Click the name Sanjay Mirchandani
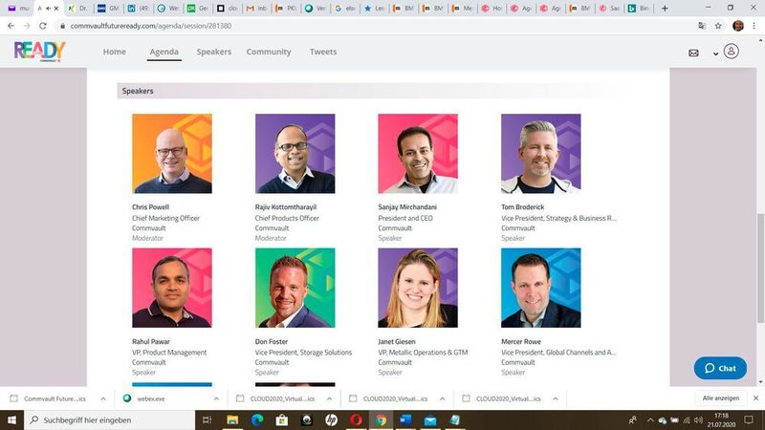Viewport: 765px width, 430px height. click(x=407, y=207)
